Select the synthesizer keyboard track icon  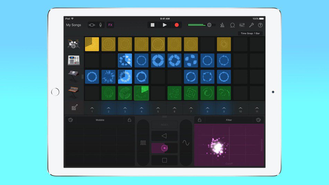tap(74, 77)
